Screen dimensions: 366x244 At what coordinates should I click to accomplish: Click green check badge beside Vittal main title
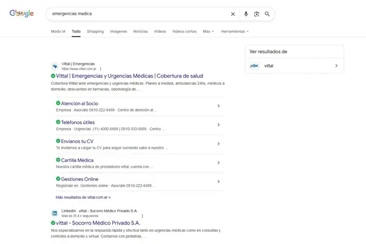(x=53, y=76)
